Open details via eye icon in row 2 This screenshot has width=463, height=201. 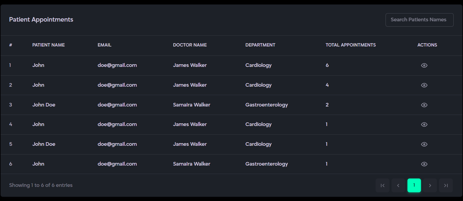tap(424, 85)
